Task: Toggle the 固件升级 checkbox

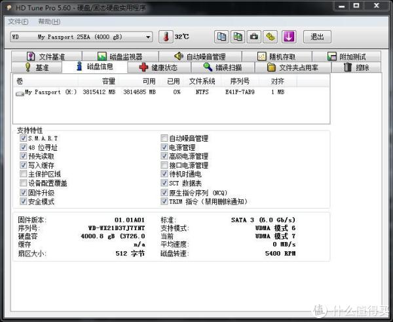Action: point(24,193)
